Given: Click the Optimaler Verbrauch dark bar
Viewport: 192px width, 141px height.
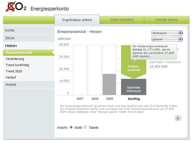Looking at the screenshot, I should (x=134, y=87).
